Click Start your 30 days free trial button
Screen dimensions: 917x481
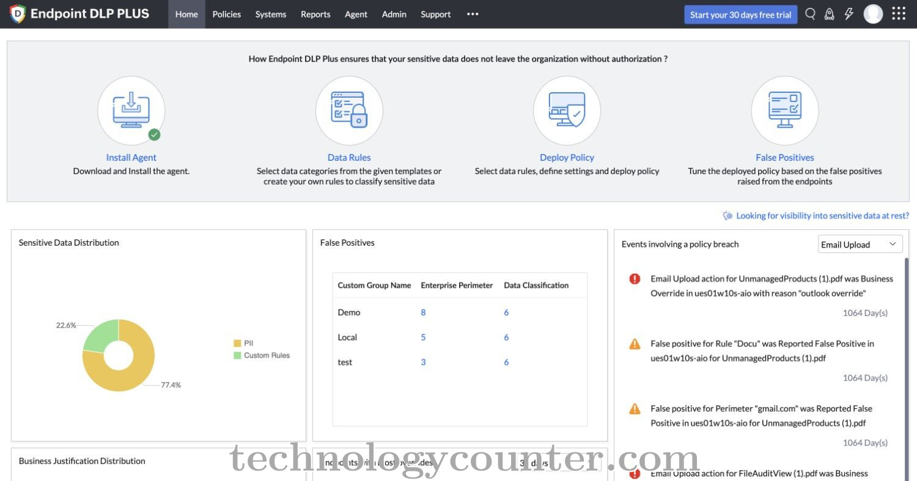(741, 15)
